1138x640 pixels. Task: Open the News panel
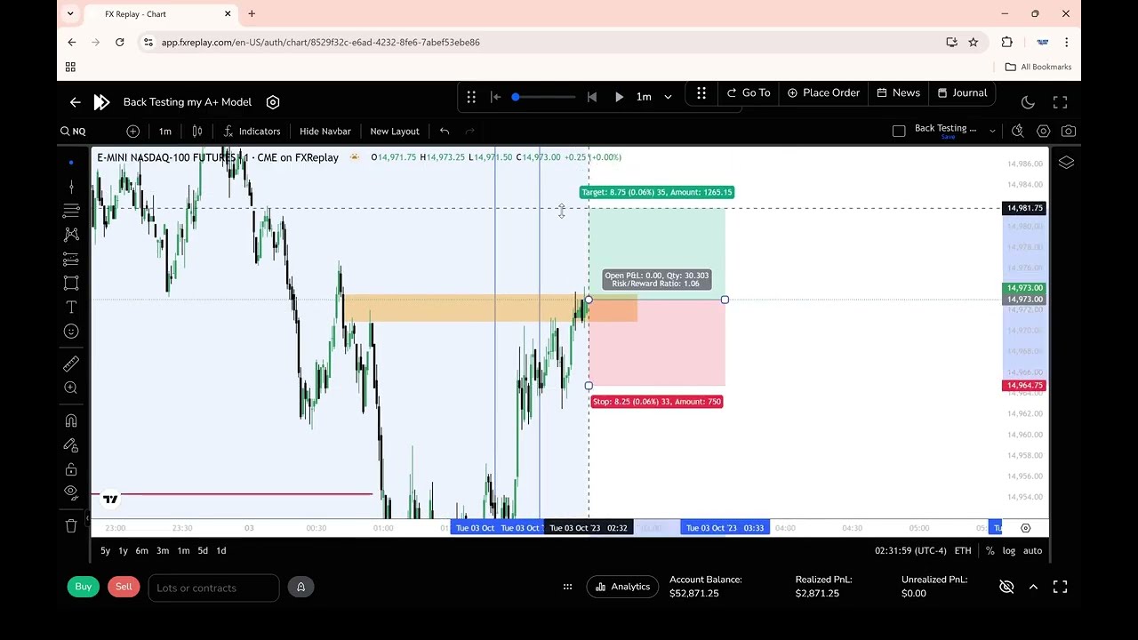(x=898, y=92)
